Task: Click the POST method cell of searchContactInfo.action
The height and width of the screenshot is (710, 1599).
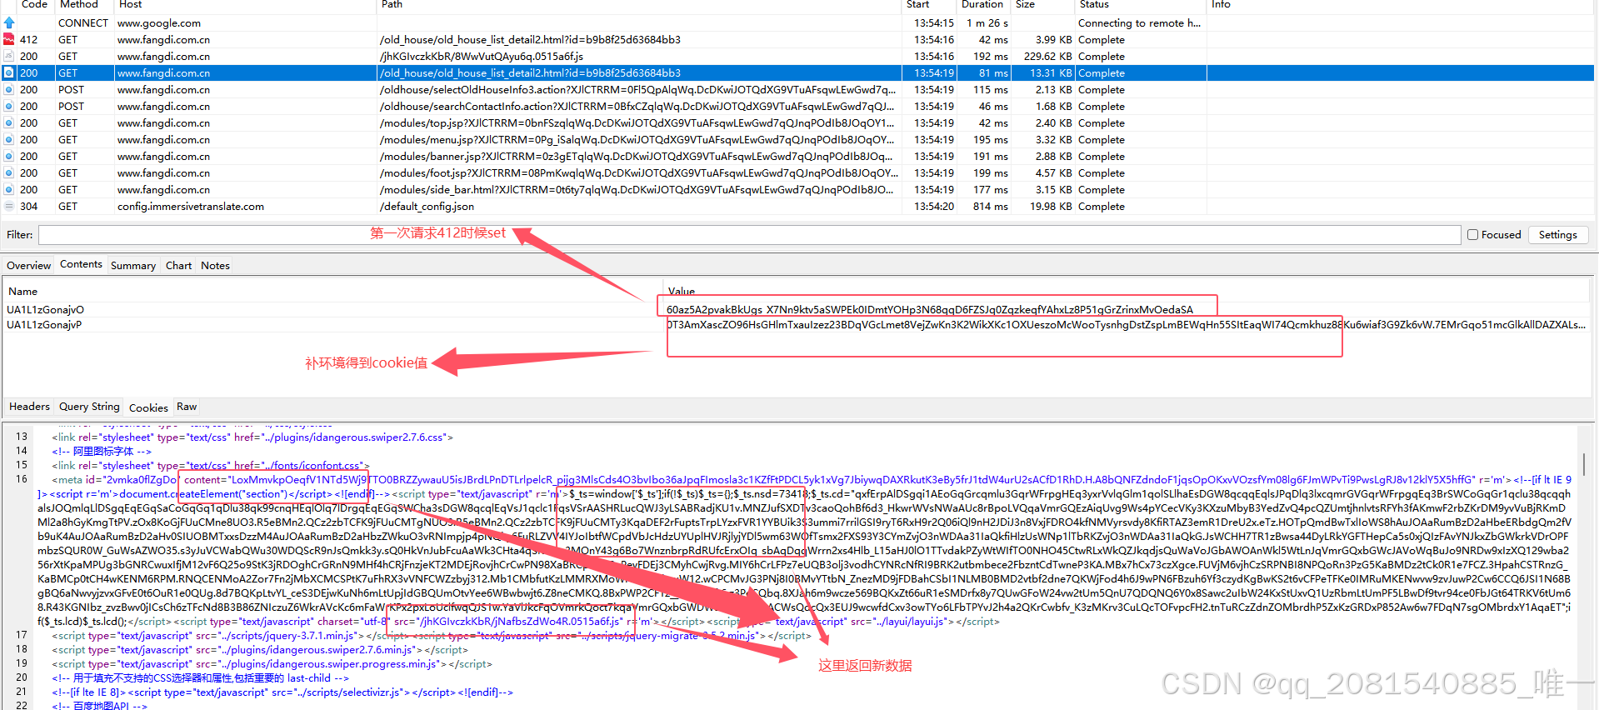Action: [x=71, y=106]
